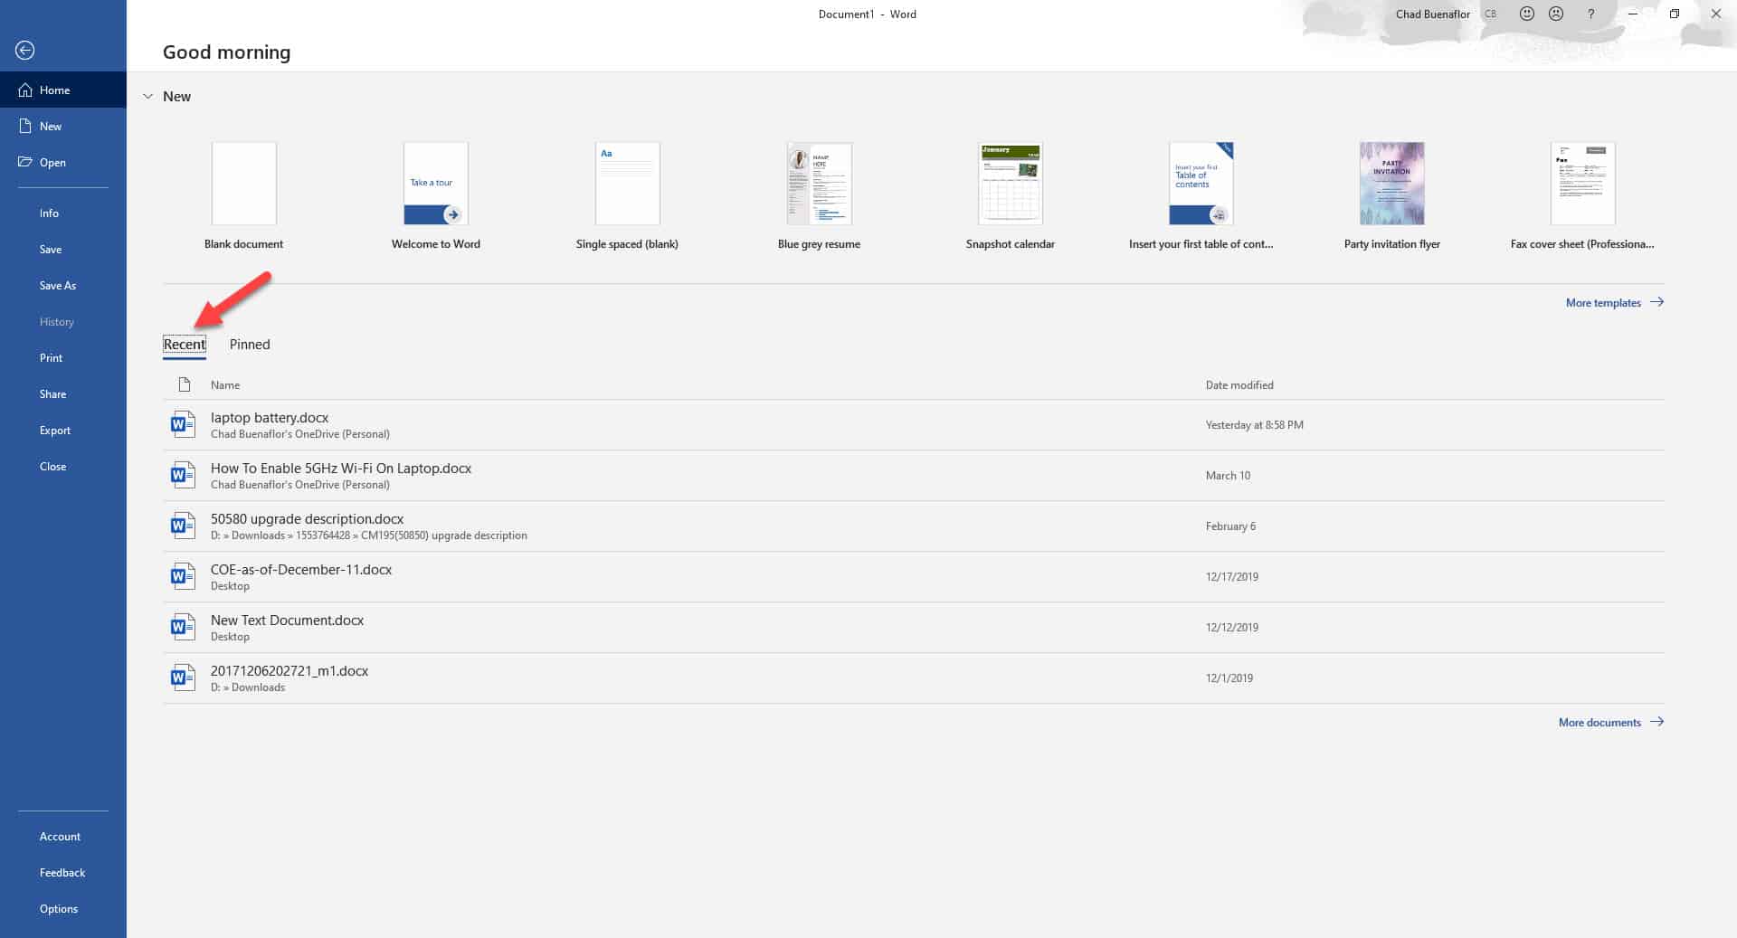Image resolution: width=1737 pixels, height=938 pixels.
Task: Click the New page icon in sidebar
Action: click(x=25, y=126)
